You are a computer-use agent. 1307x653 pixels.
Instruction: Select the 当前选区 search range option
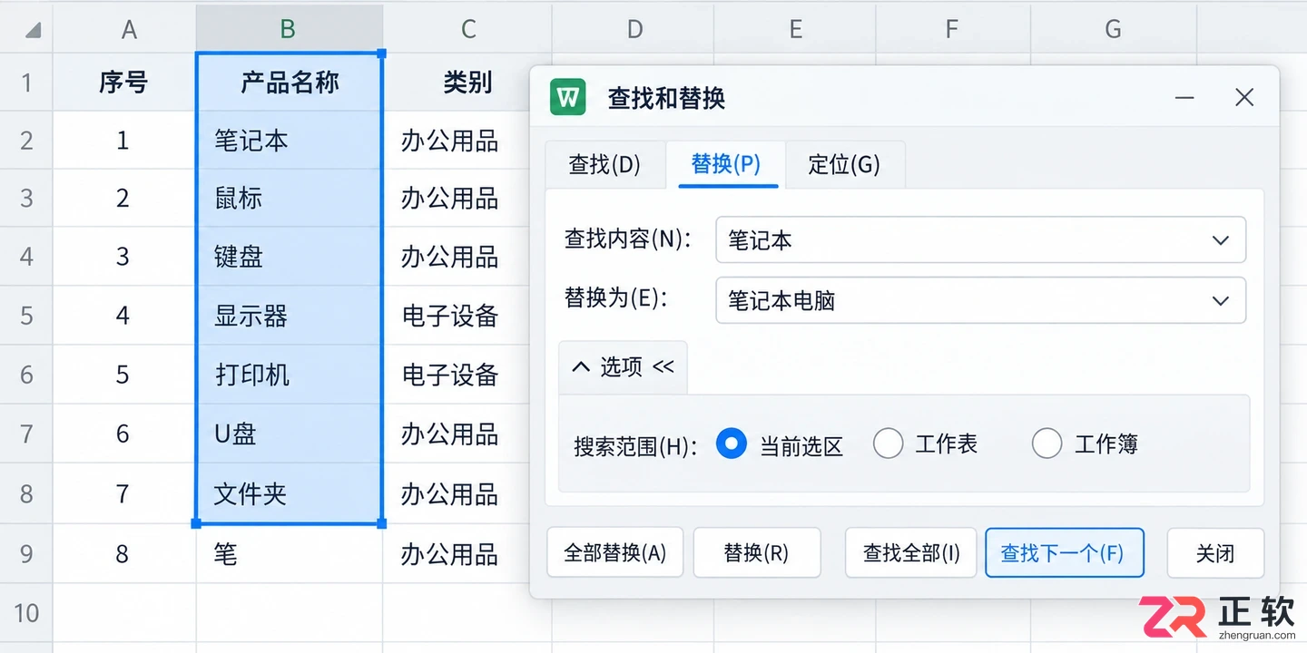coord(732,443)
